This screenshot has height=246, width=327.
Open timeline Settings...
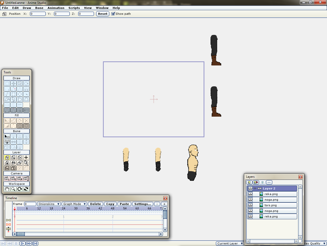click(142, 204)
